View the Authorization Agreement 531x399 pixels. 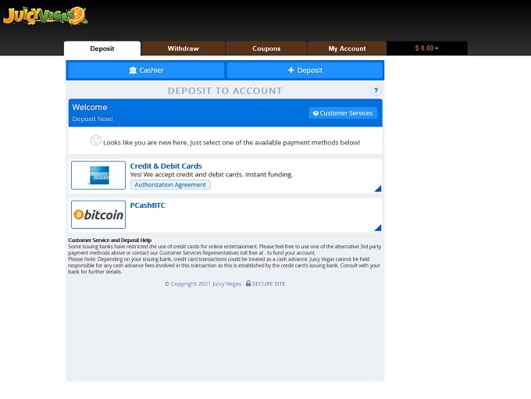tap(170, 184)
